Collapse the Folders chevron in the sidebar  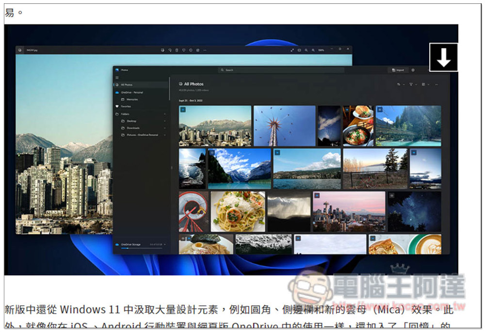tap(165, 114)
